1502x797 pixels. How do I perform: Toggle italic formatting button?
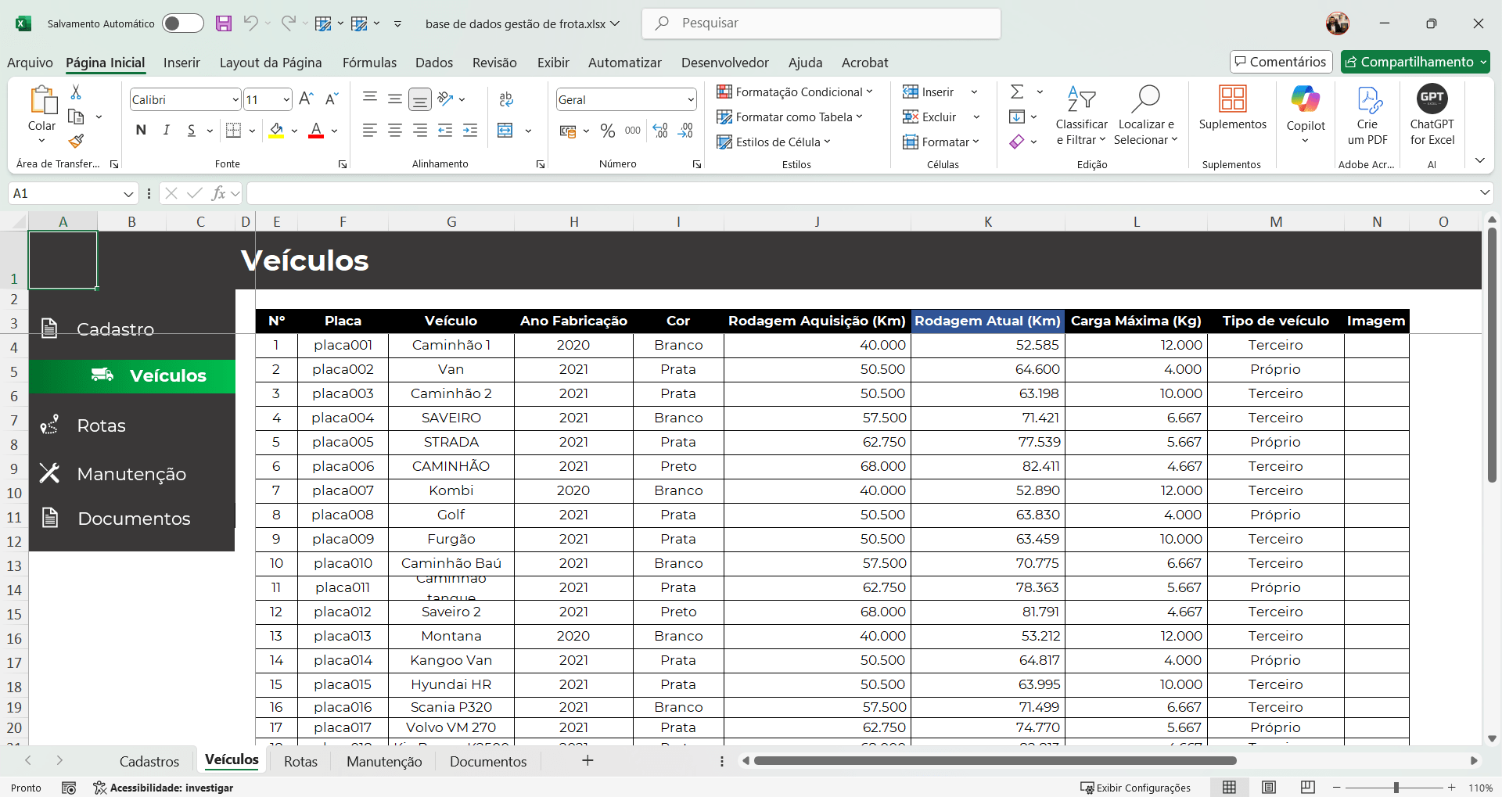[x=166, y=131]
